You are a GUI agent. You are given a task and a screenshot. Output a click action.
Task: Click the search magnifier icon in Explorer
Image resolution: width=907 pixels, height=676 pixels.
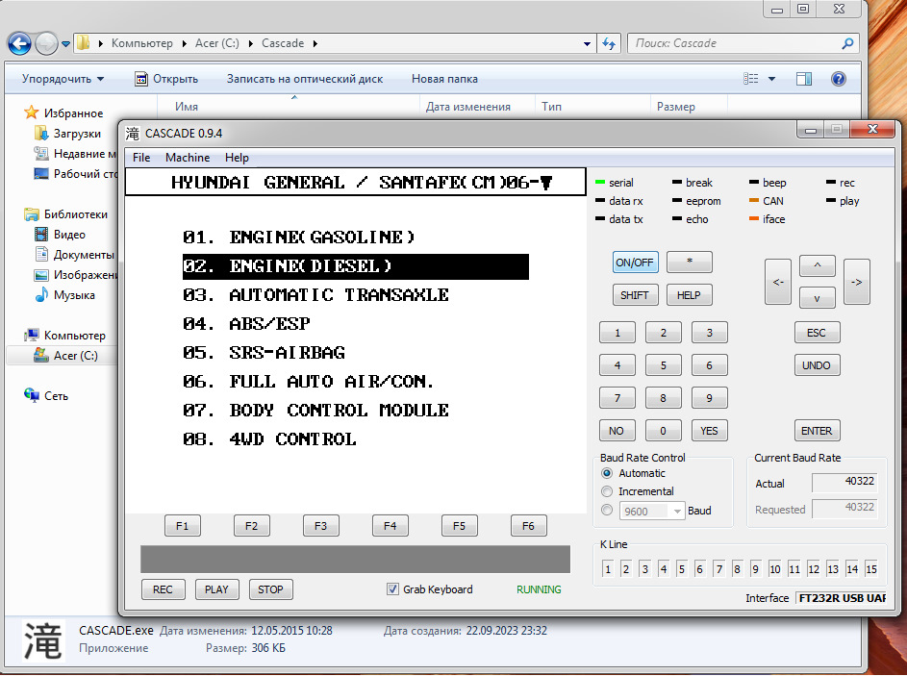point(847,43)
